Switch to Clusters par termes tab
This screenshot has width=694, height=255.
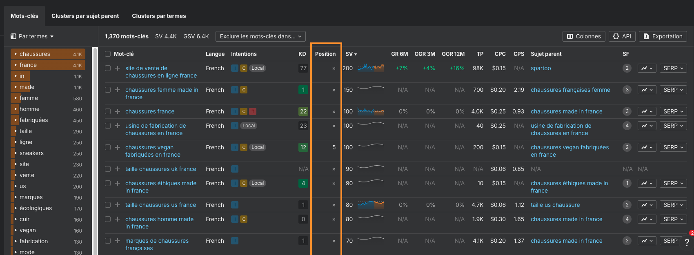click(159, 16)
